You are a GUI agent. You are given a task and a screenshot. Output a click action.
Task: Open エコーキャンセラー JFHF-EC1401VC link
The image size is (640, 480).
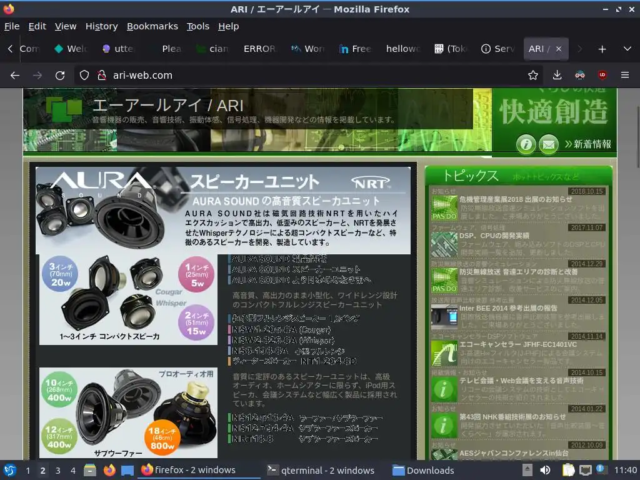point(518,344)
